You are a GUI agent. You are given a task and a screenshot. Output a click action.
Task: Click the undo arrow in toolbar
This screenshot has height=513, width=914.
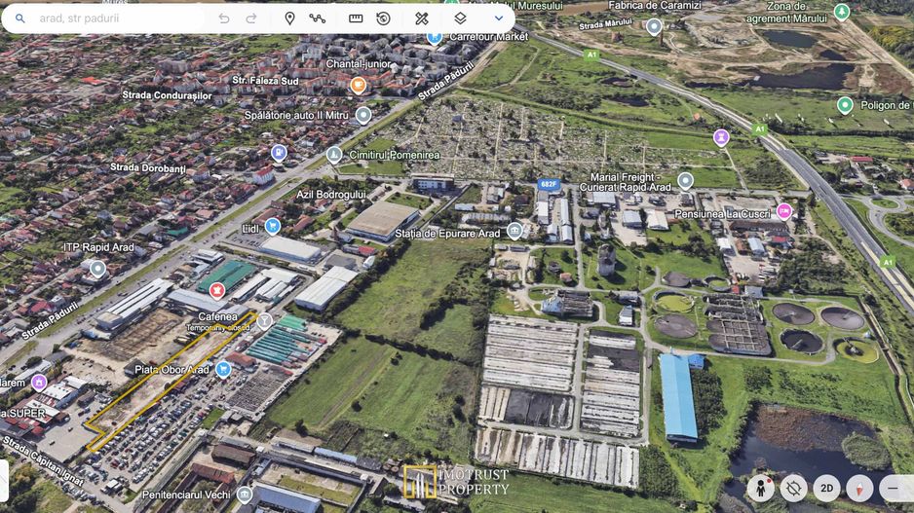(224, 18)
